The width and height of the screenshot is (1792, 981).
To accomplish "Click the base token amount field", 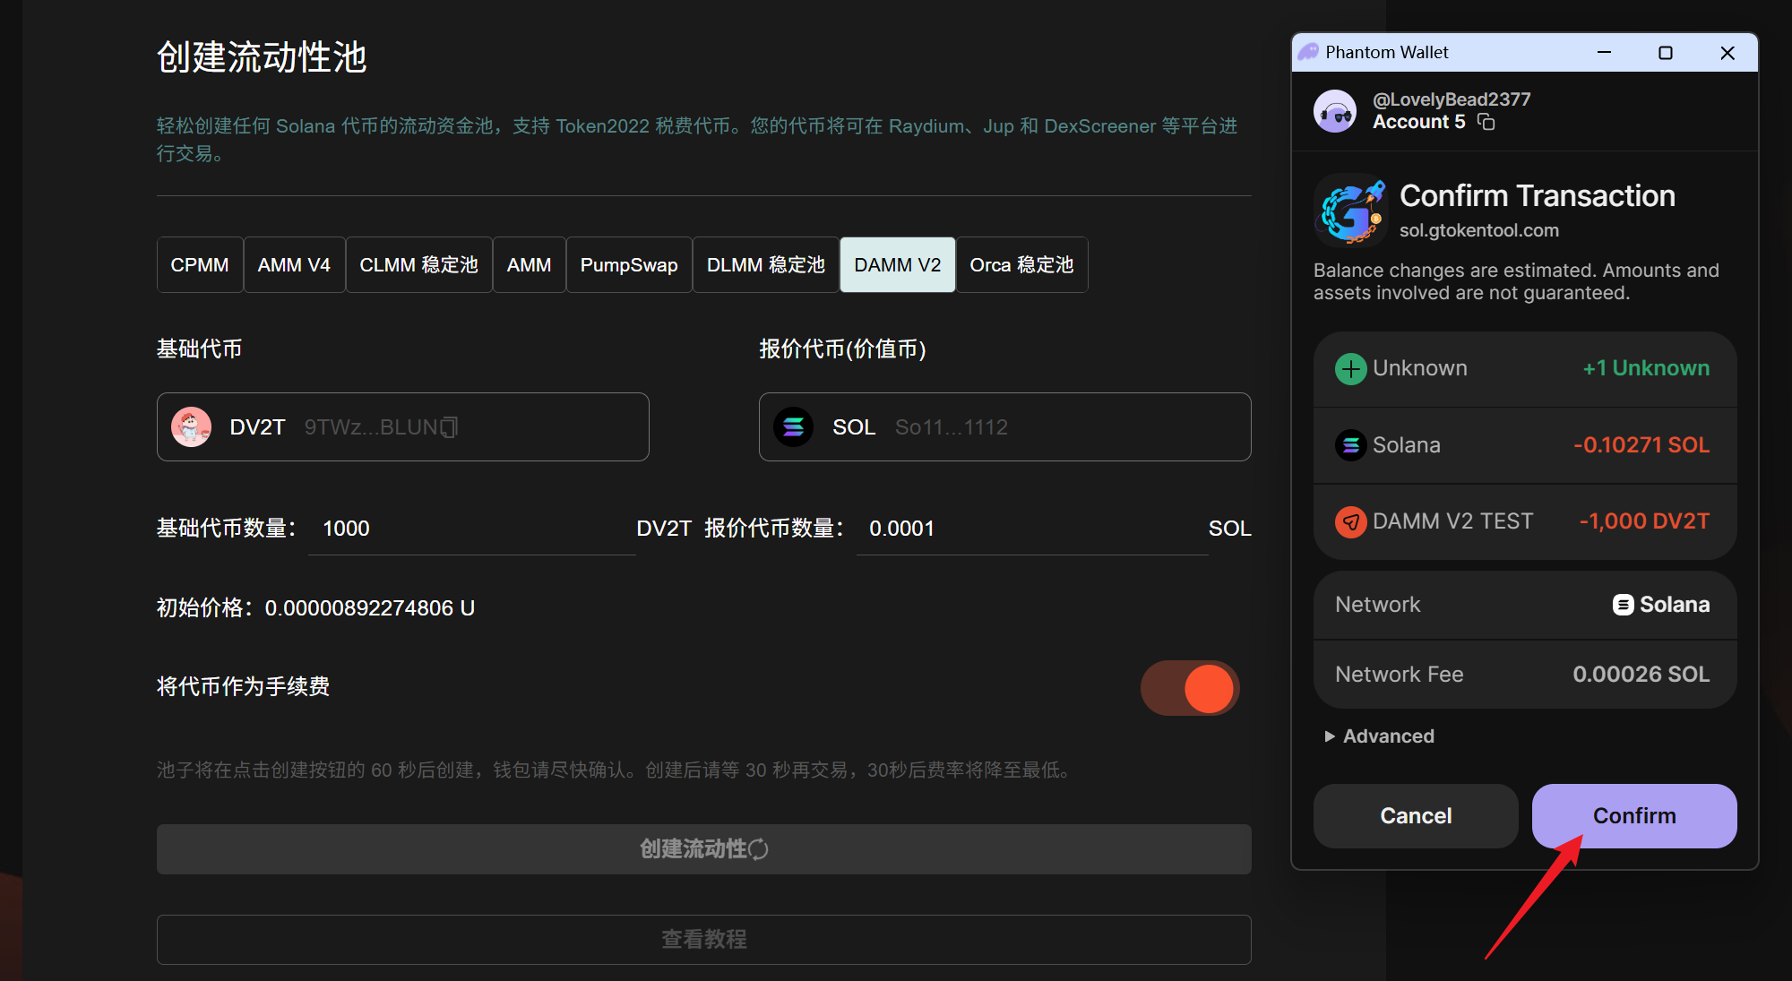I will coord(471,529).
